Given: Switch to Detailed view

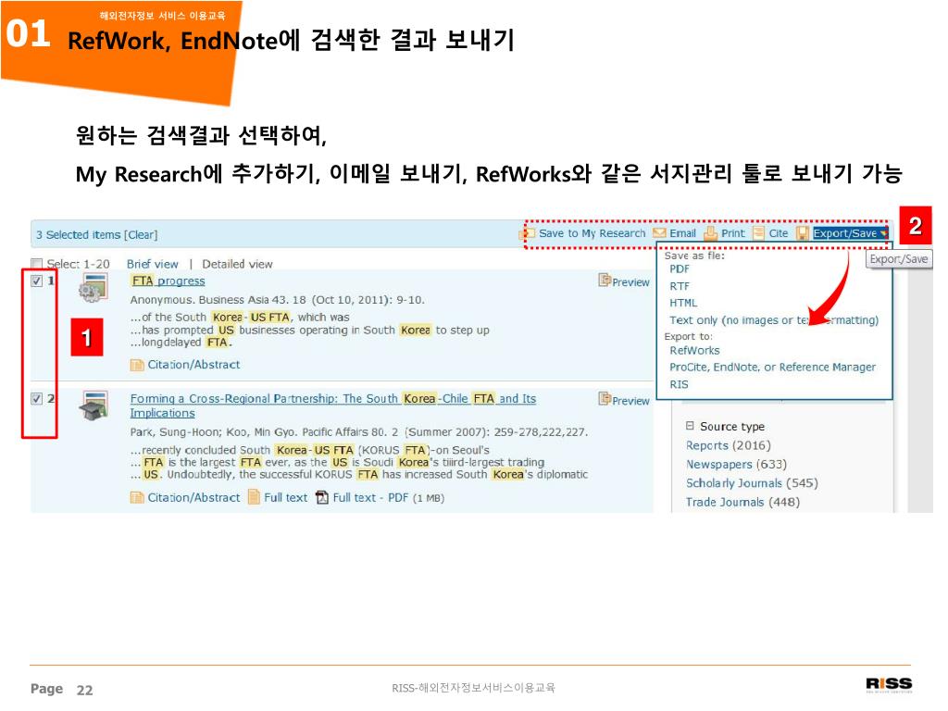Looking at the screenshot, I should click(x=237, y=264).
